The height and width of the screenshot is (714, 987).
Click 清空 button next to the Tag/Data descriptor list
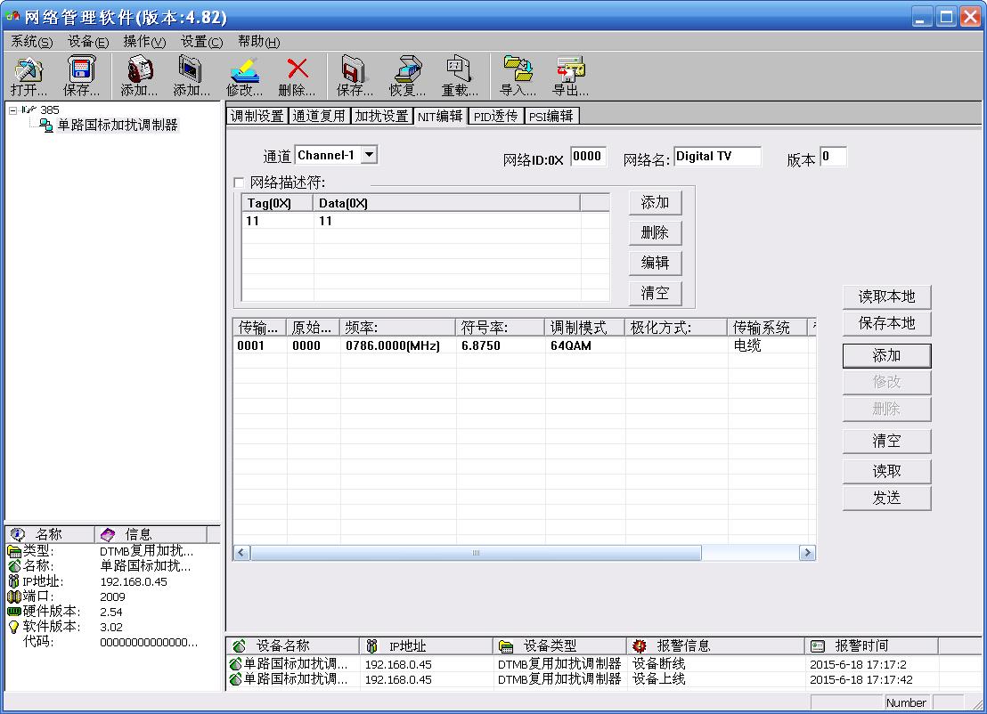655,293
